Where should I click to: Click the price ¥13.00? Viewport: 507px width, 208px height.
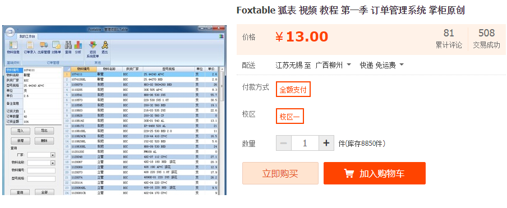[x=302, y=37]
